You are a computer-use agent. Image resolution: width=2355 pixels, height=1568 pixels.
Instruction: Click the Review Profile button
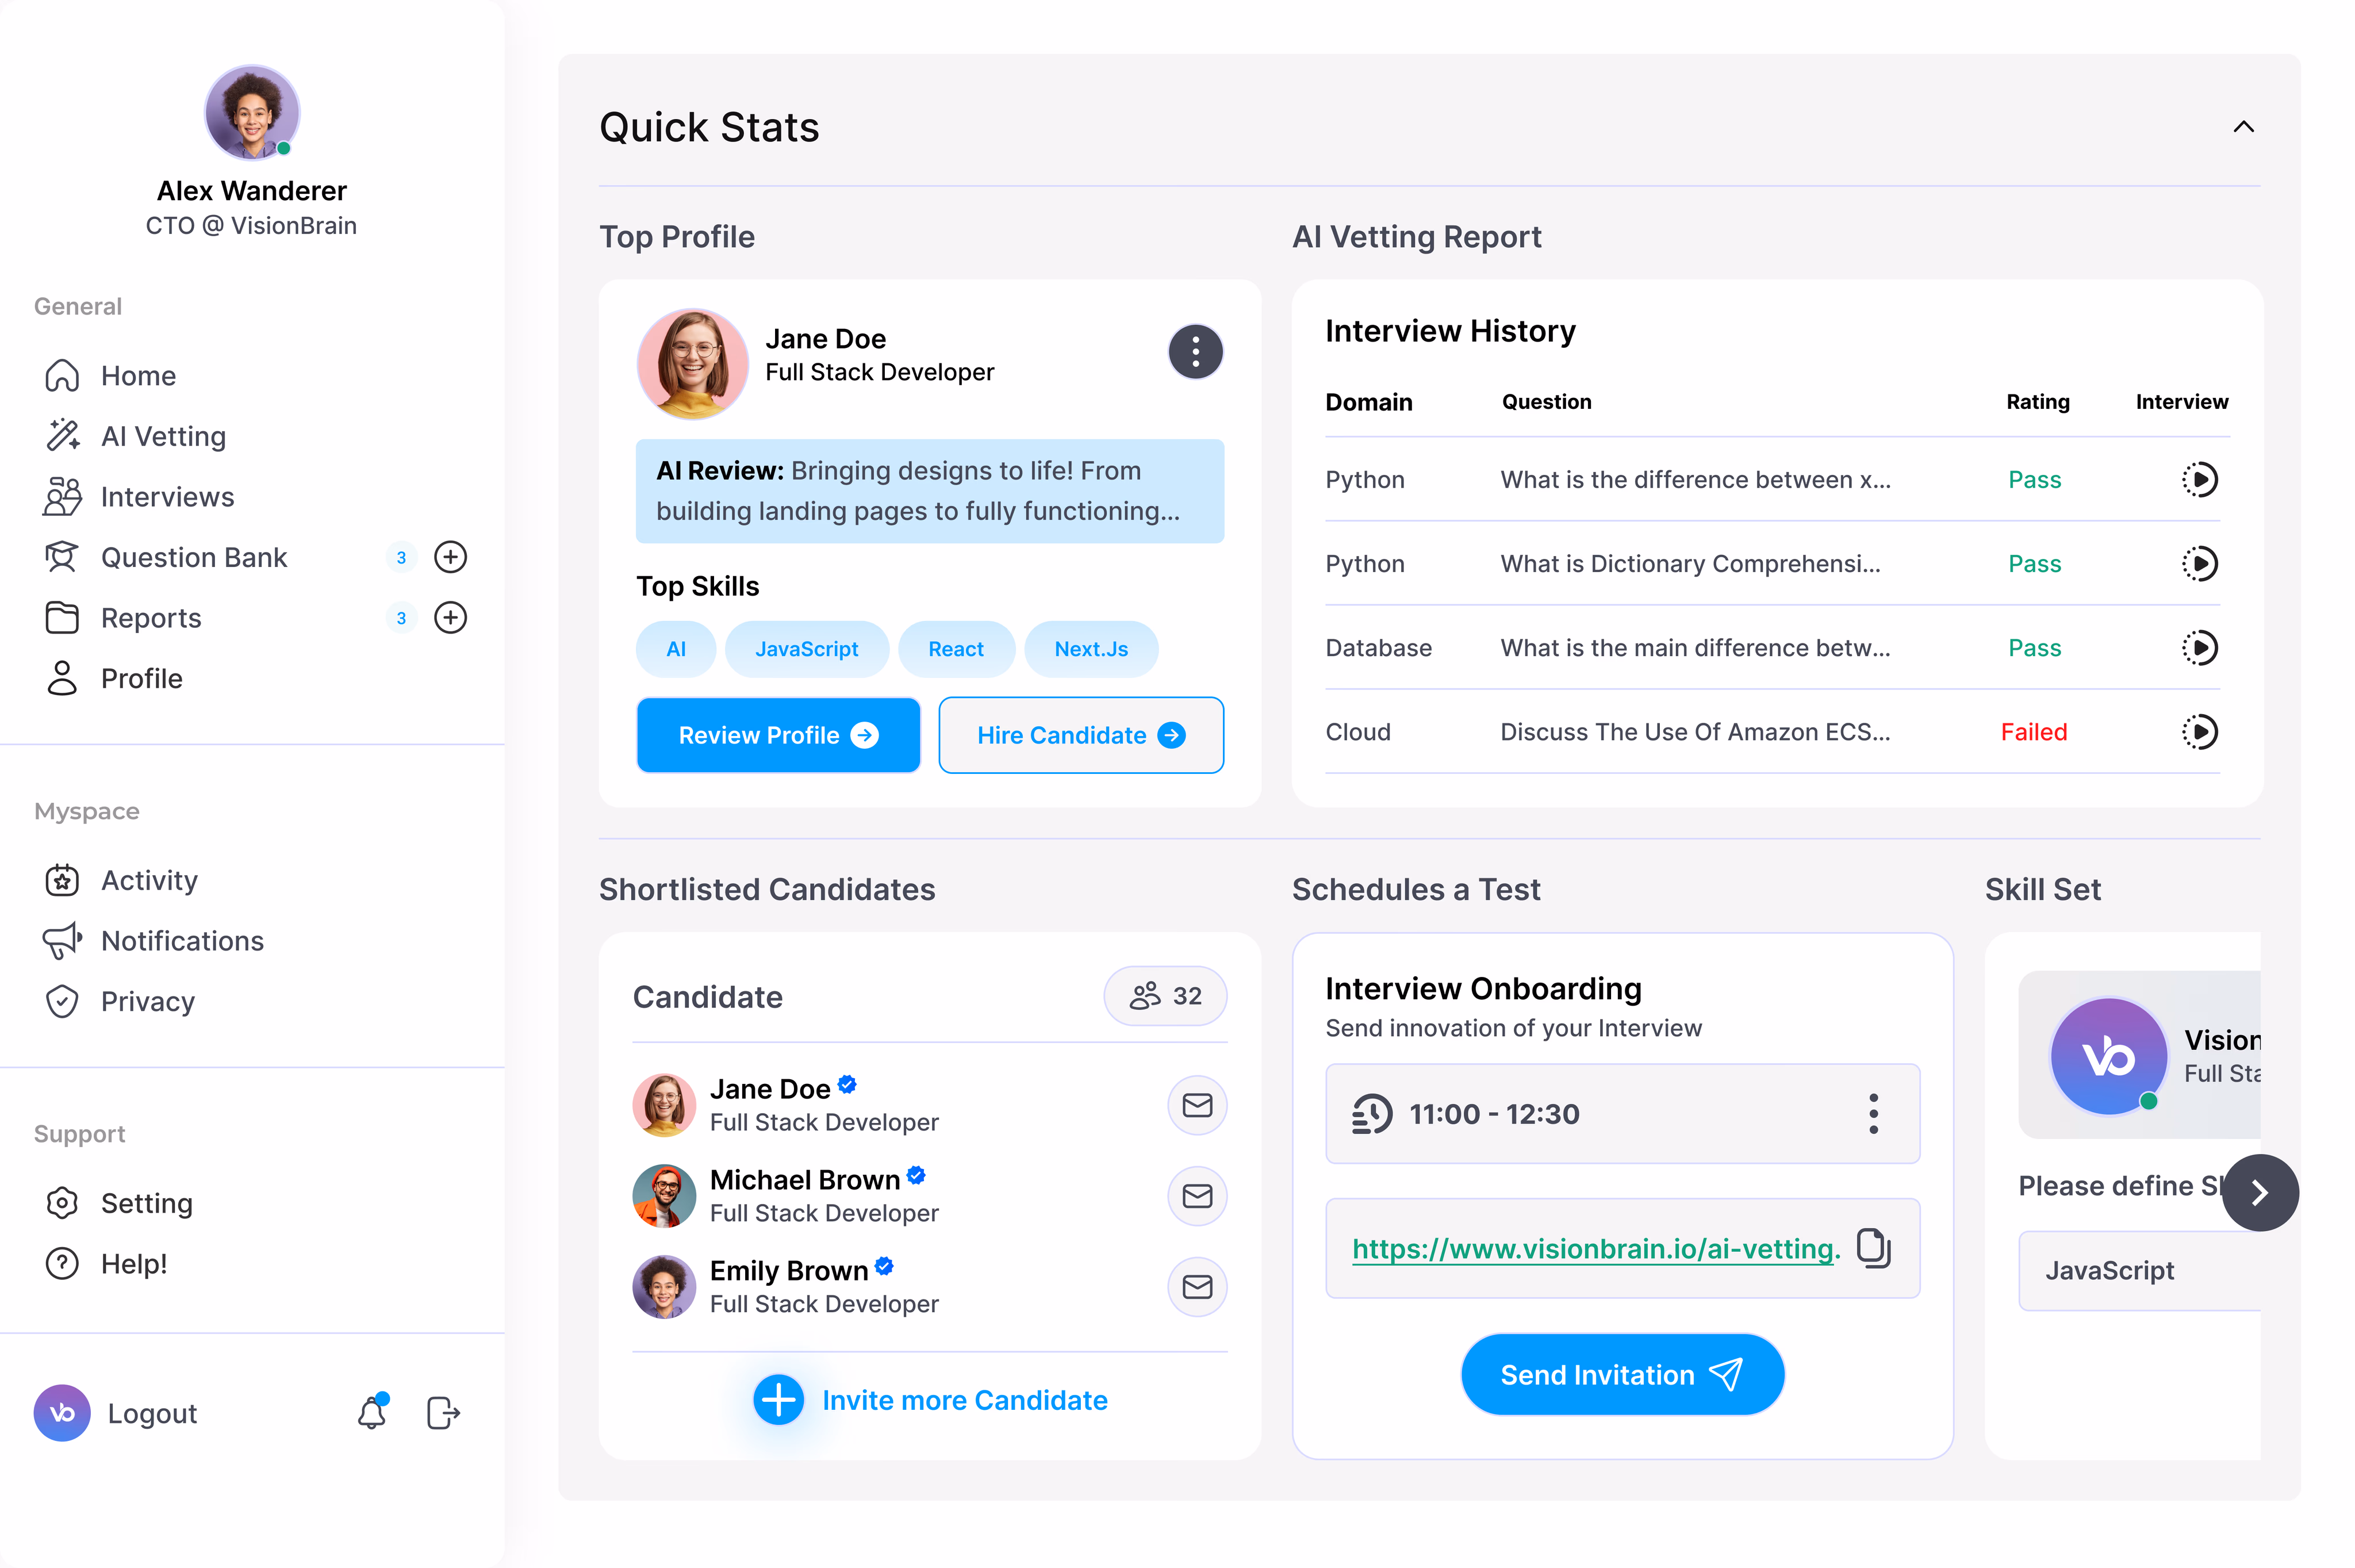[778, 735]
